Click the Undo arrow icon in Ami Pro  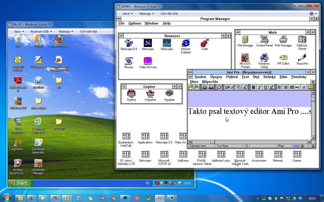point(227,87)
